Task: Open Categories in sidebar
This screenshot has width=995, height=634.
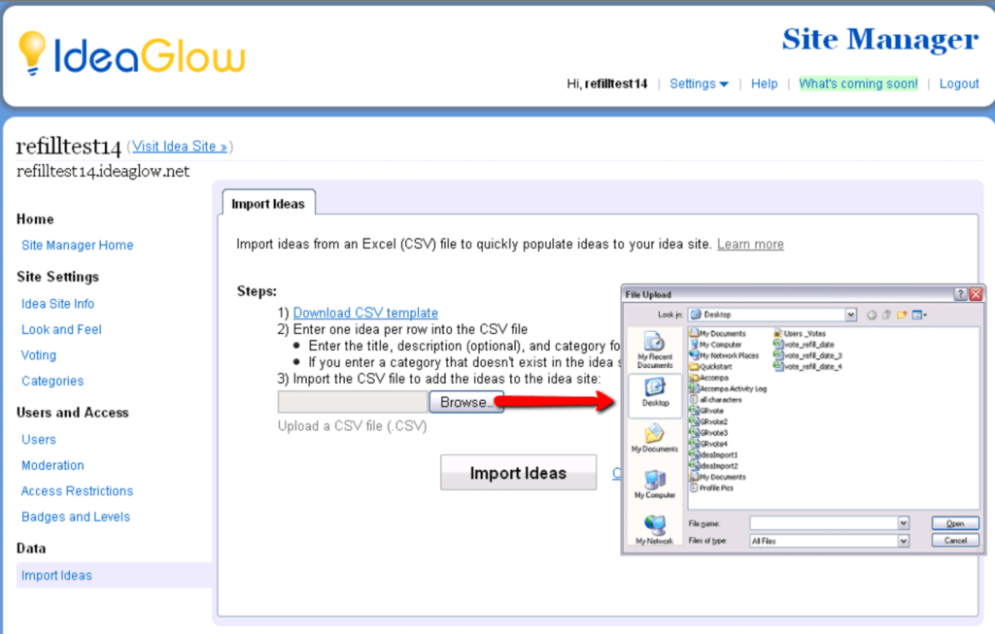Action: tap(52, 381)
